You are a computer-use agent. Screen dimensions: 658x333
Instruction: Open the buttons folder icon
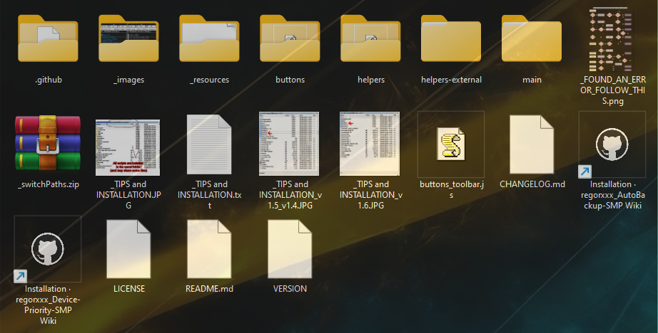pyautogui.click(x=290, y=38)
